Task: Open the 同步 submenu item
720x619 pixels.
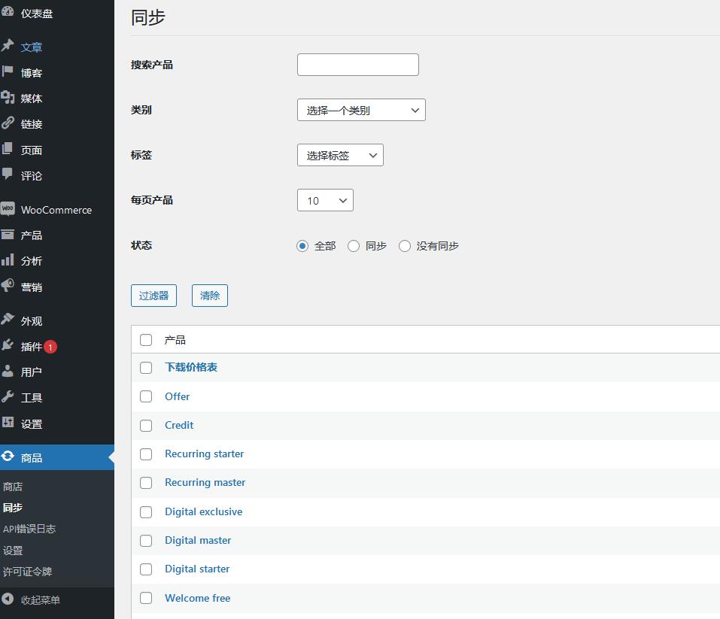Action: click(13, 508)
